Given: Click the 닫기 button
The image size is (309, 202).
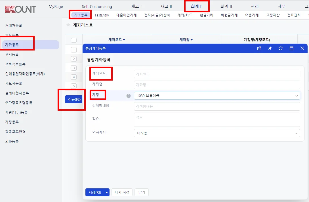Looking at the screenshot, I should (x=142, y=192).
